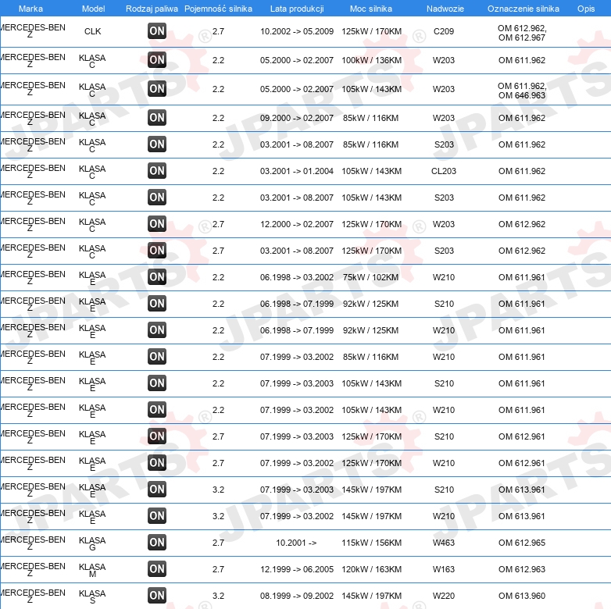Click the ON icon in the W210 92kW / 125KM row

click(x=157, y=329)
